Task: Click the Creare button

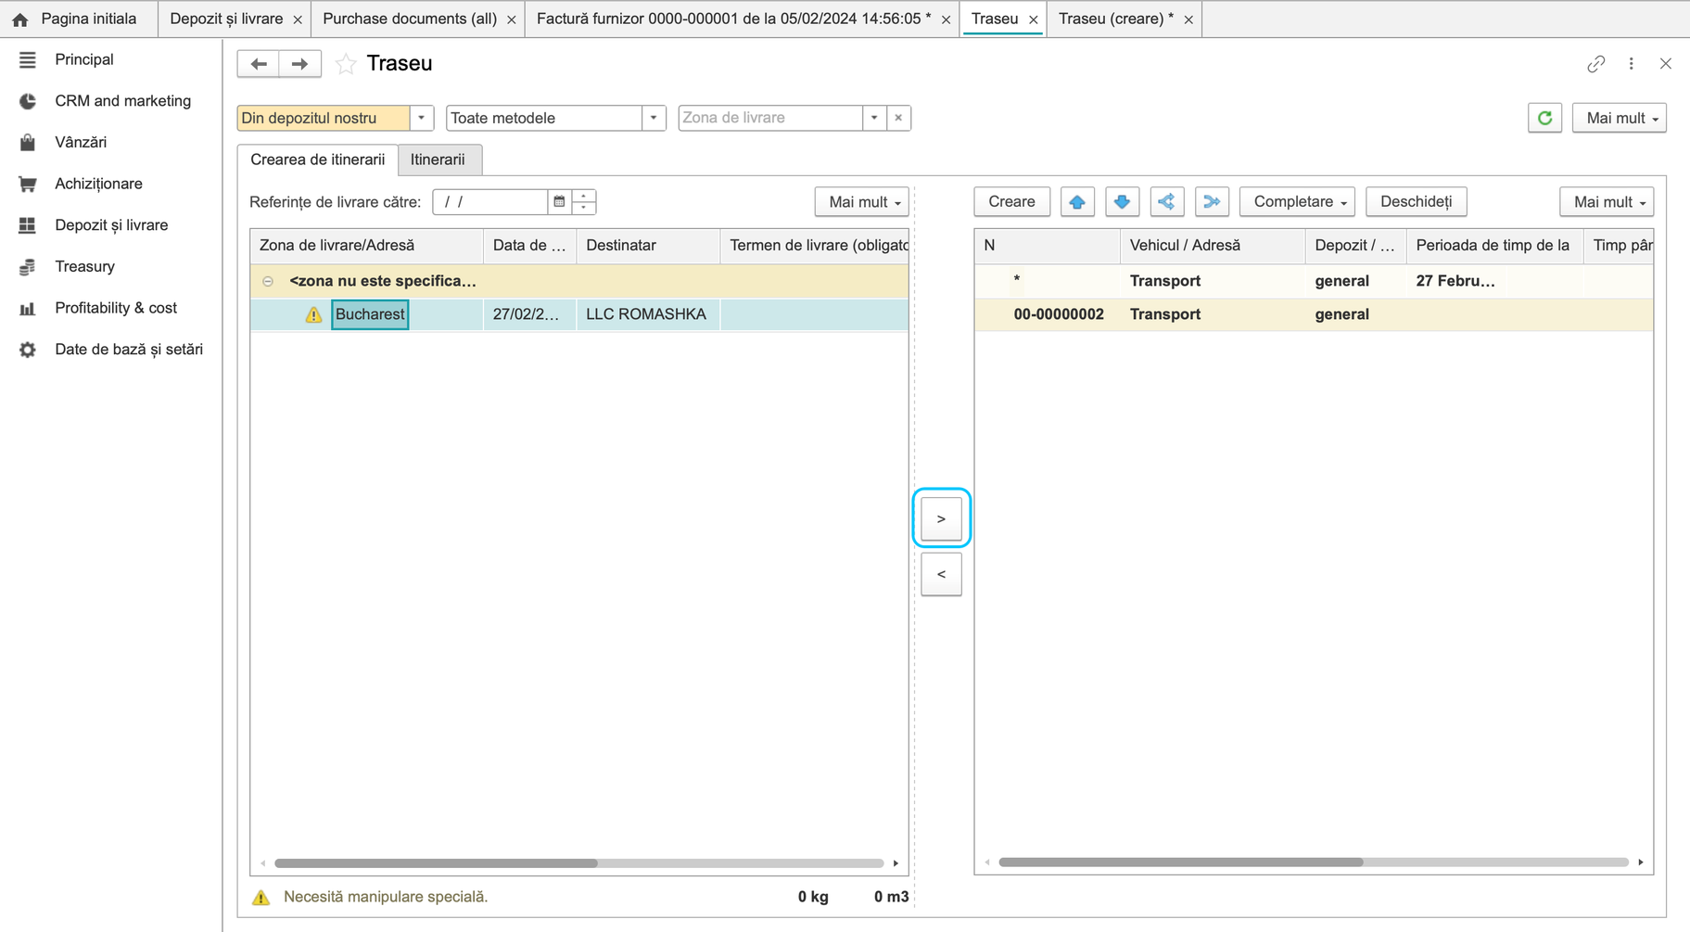Action: point(1011,201)
